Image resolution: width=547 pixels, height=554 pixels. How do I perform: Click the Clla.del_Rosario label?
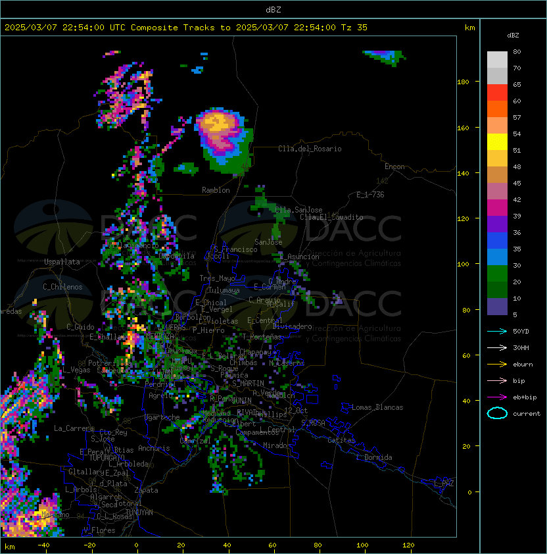coord(310,149)
